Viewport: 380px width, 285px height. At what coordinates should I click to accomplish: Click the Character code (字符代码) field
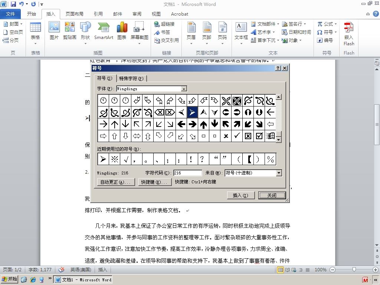[x=187, y=173]
